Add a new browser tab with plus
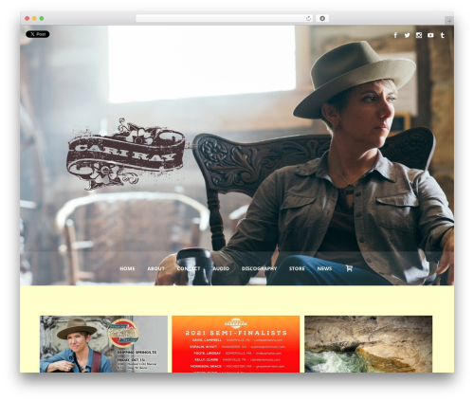The height and width of the screenshot is (401, 474). tap(449, 20)
